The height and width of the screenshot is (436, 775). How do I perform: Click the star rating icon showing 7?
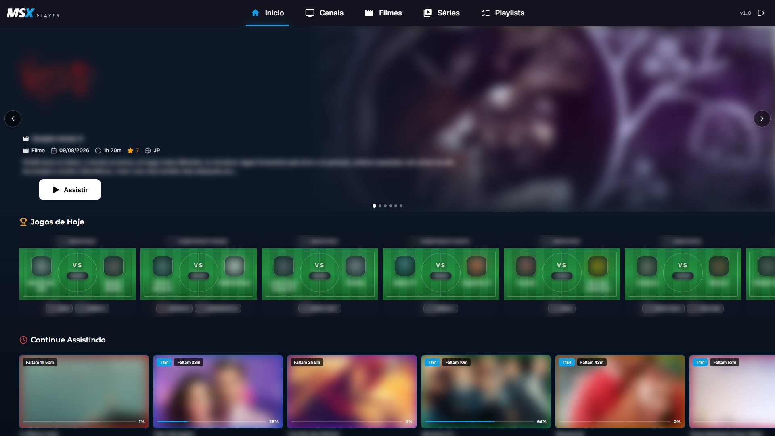click(130, 151)
